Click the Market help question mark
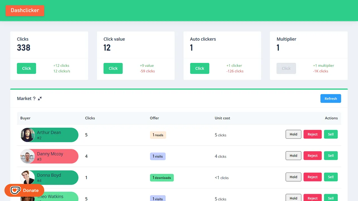 pyautogui.click(x=34, y=99)
